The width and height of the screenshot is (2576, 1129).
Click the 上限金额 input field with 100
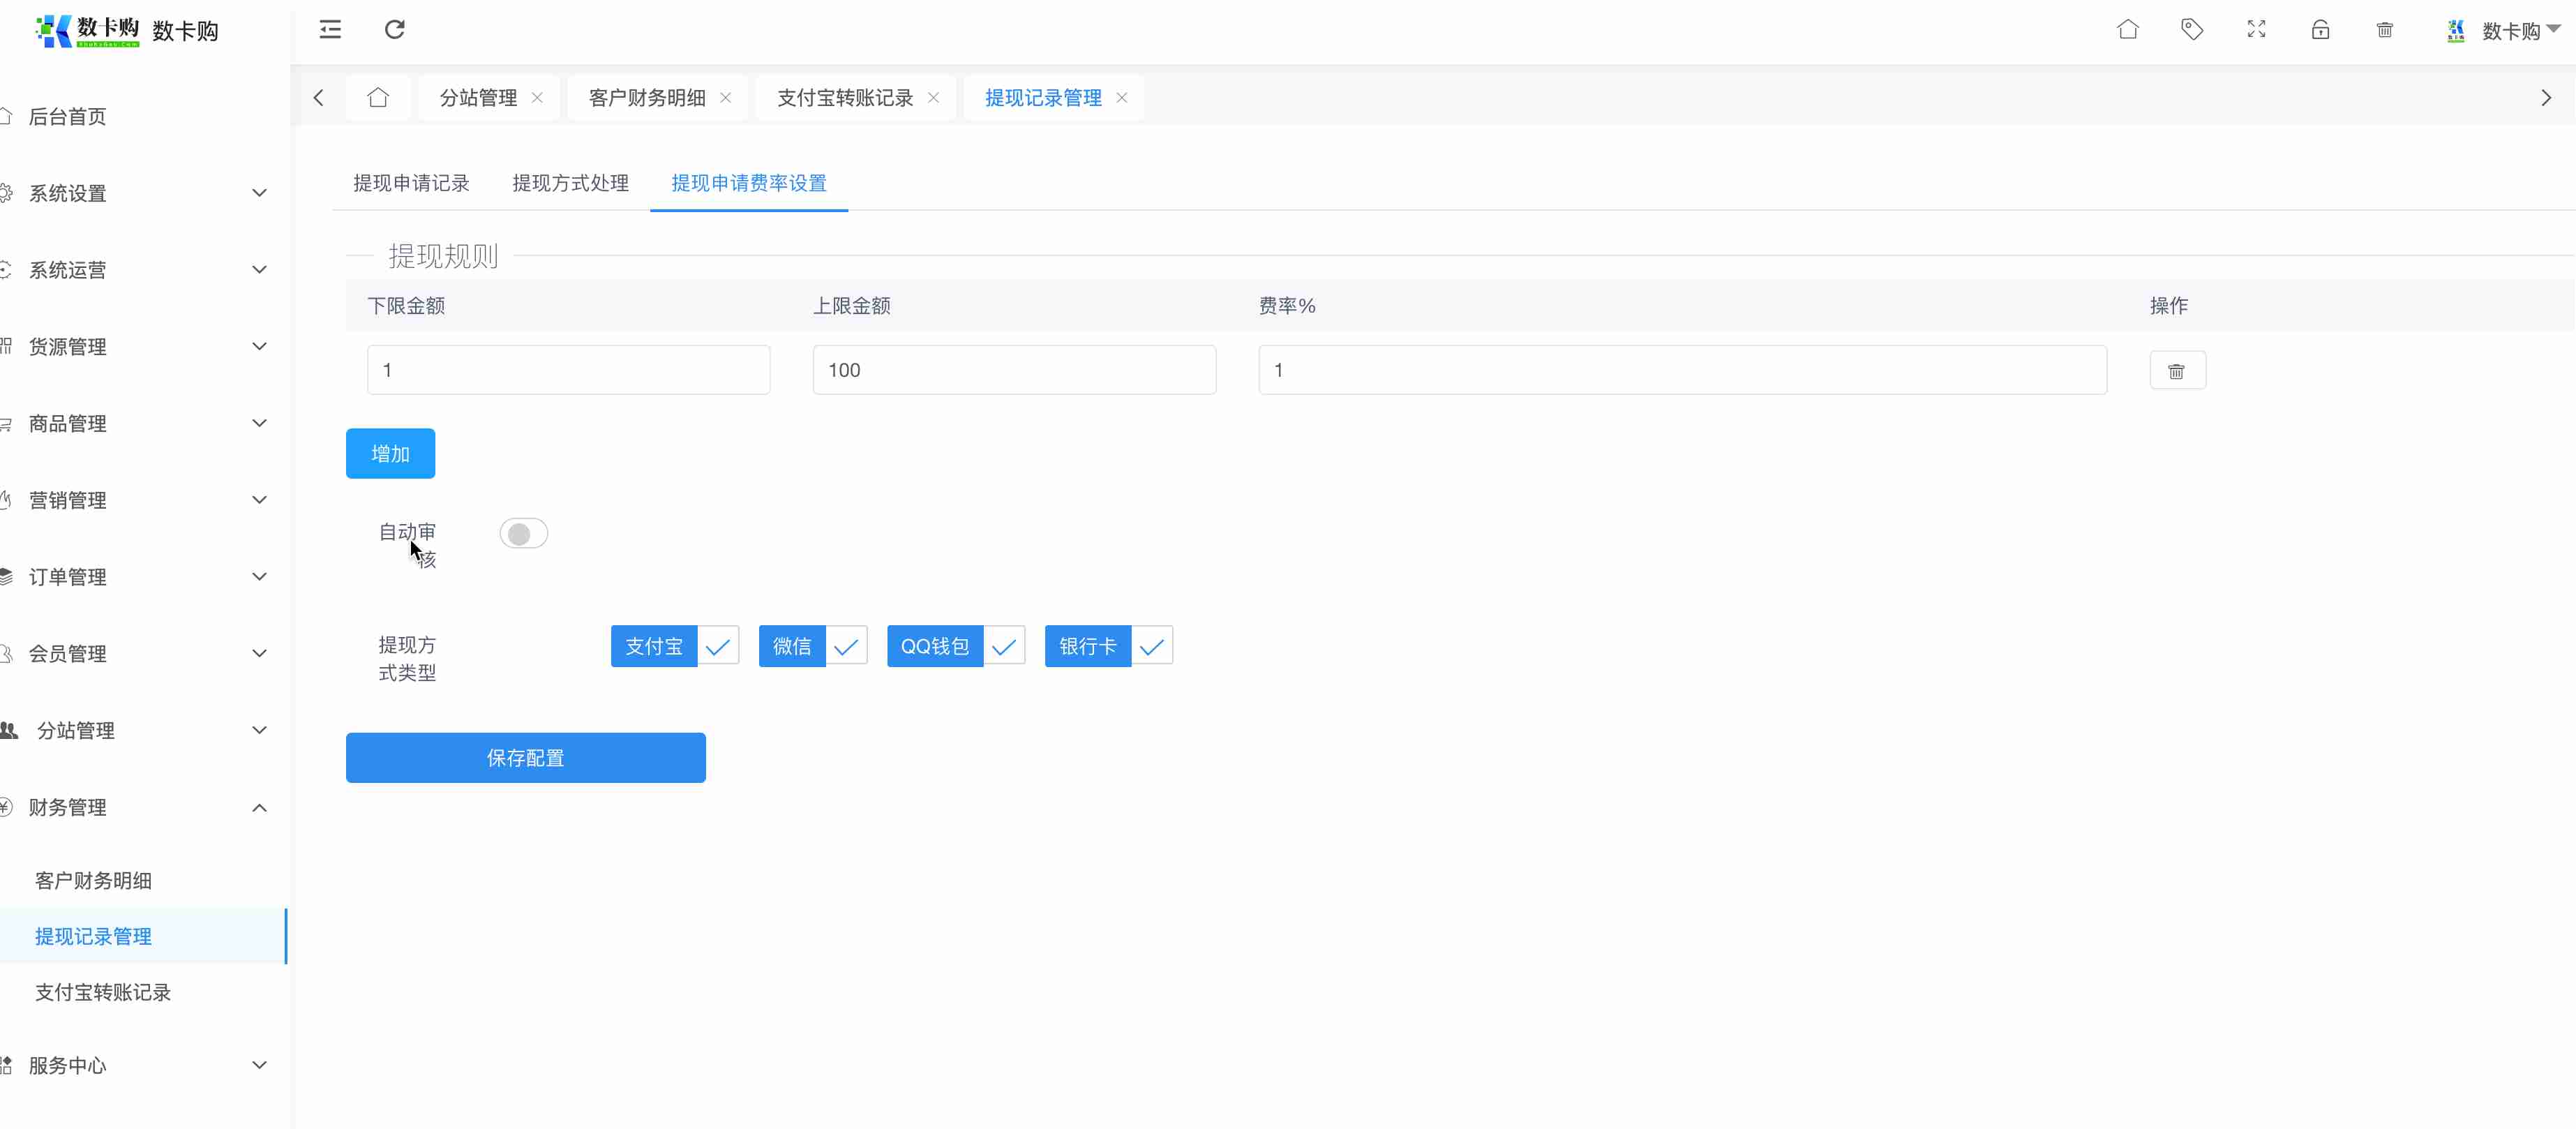[1014, 370]
